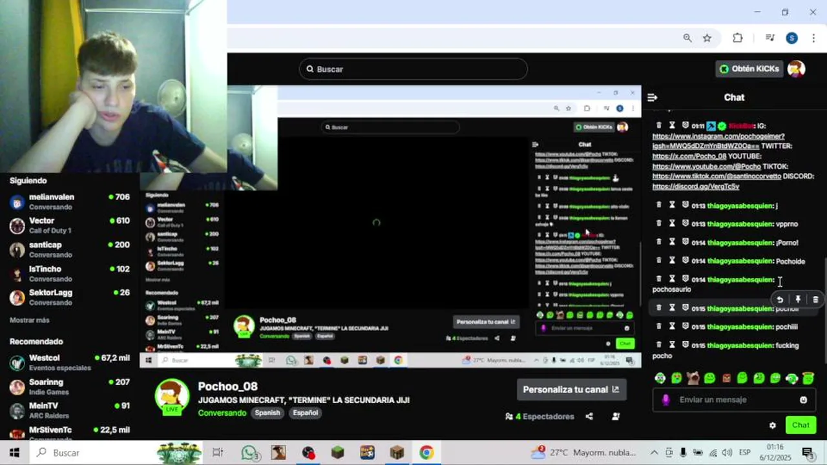Screen dimensions: 827x465
Task: Click the Español tag under the stream title
Action: (306, 413)
